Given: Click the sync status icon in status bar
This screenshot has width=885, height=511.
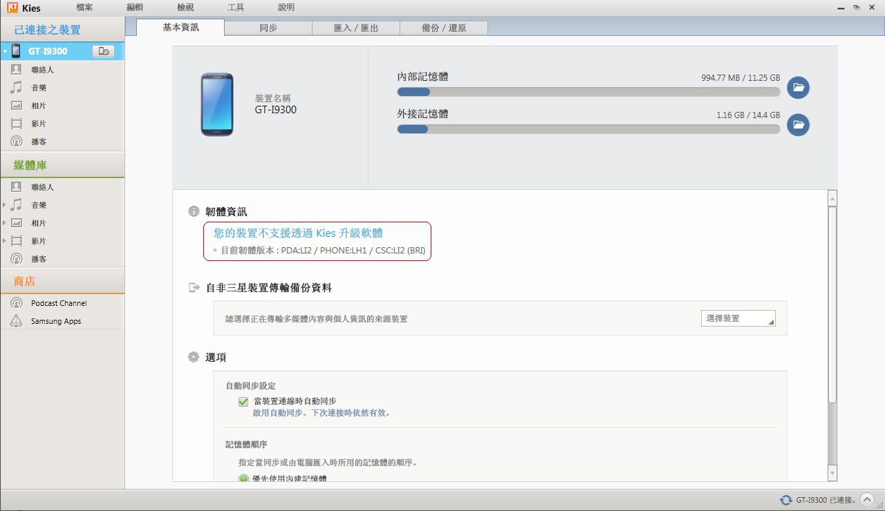Looking at the screenshot, I should (785, 500).
